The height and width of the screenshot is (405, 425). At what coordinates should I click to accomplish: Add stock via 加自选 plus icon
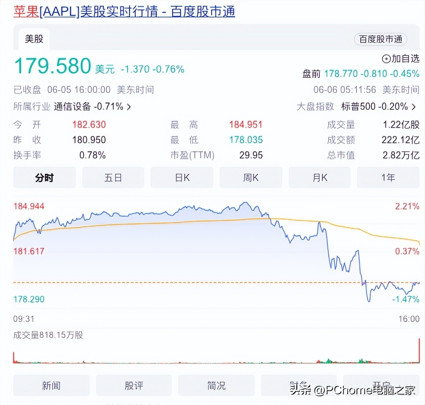click(386, 59)
